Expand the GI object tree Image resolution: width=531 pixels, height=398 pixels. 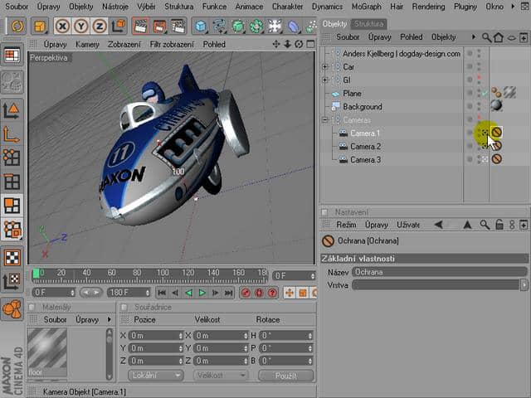tap(324, 80)
